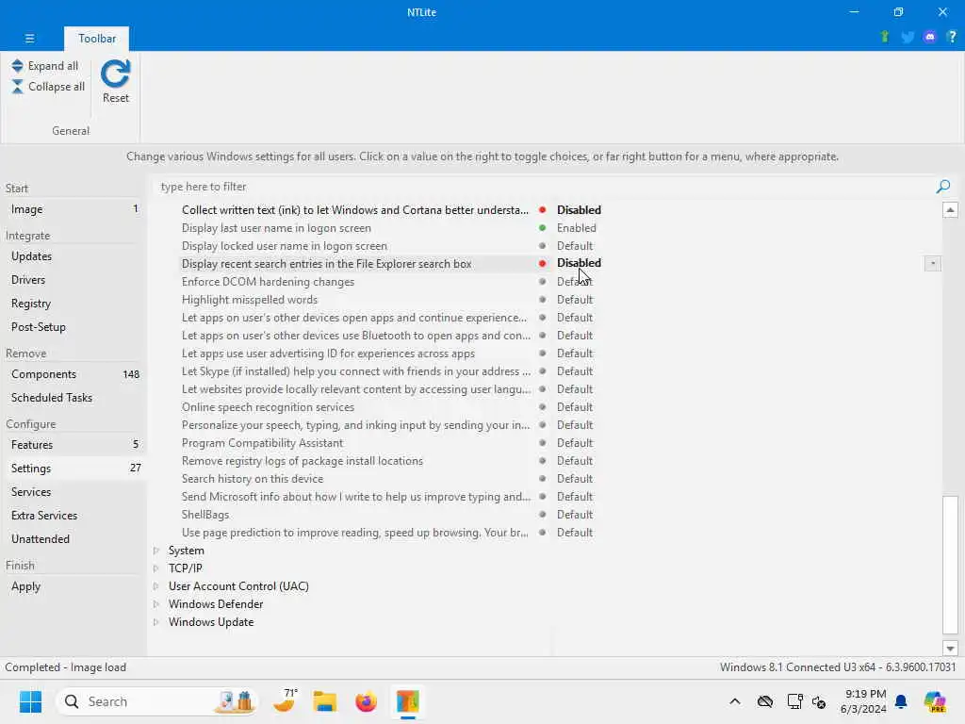Go to the Drivers page
Viewport: 965px width, 724px height.
pos(74,279)
